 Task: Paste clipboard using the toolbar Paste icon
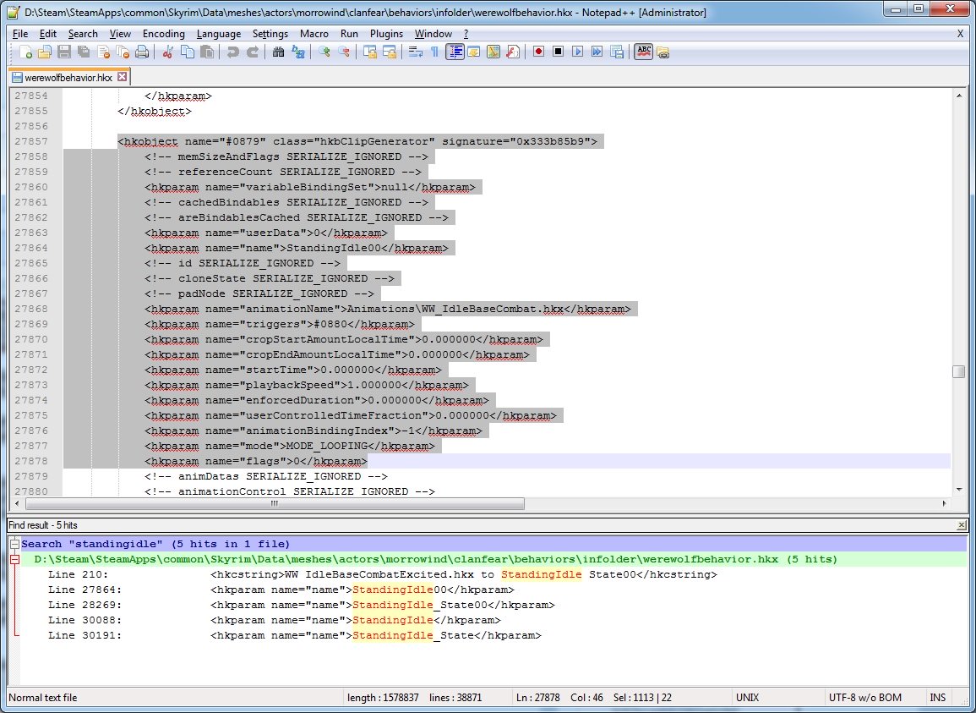click(x=207, y=52)
